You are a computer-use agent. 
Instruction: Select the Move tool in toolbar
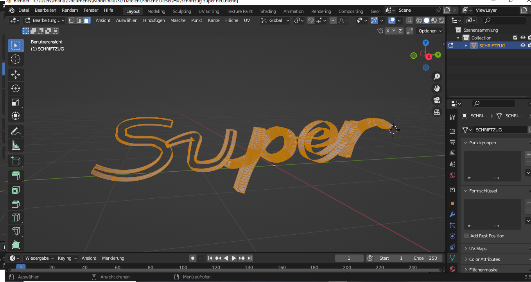16,75
